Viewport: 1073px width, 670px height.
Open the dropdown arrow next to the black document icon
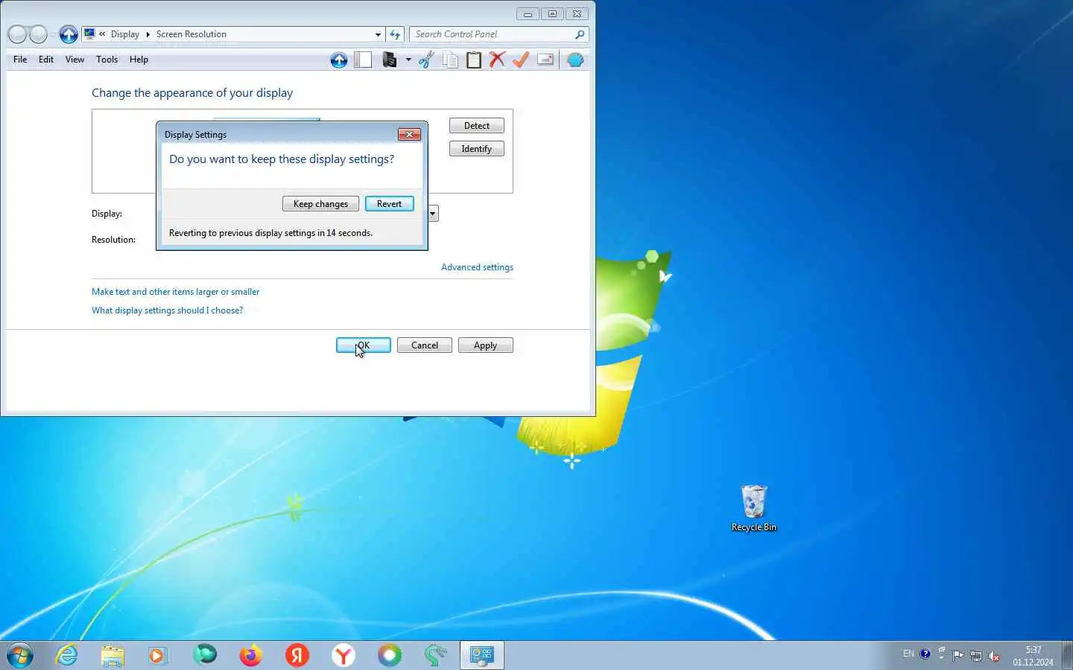408,60
